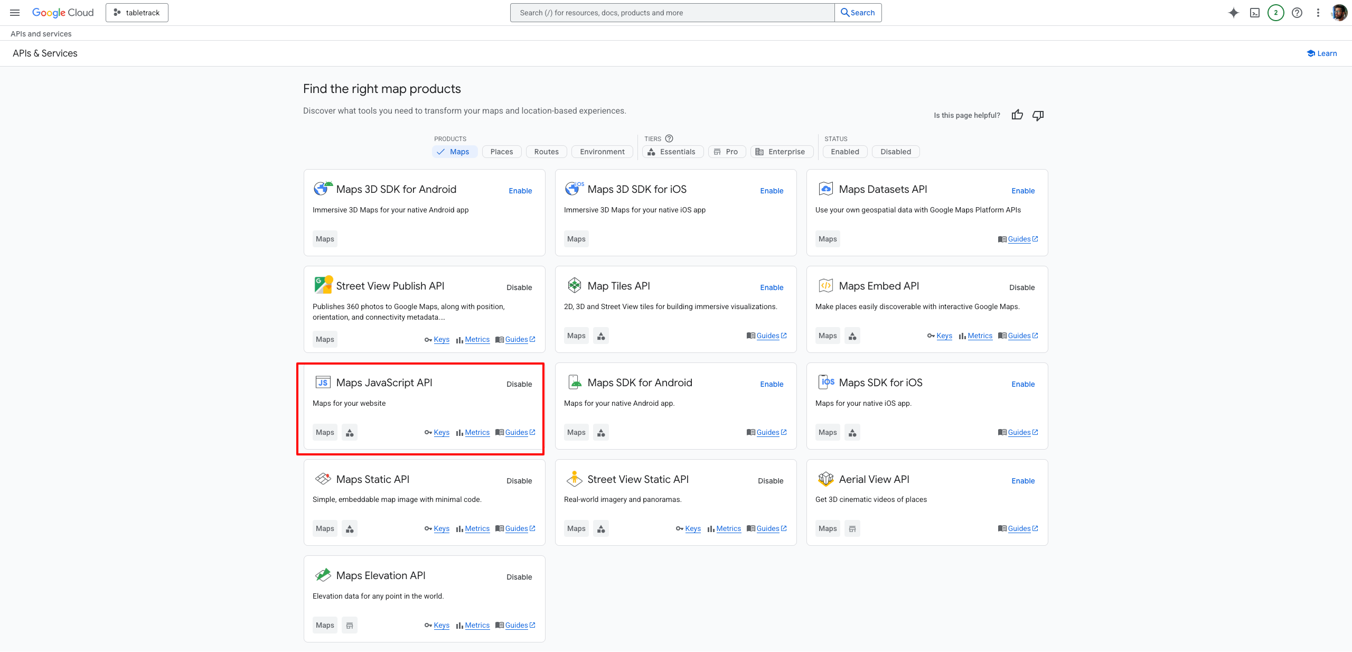This screenshot has height=652, width=1352.
Task: Open user account avatar menu
Action: [1339, 13]
